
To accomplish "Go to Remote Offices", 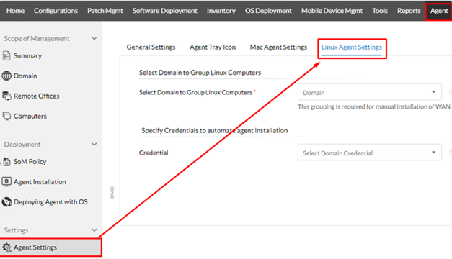I will coord(37,96).
